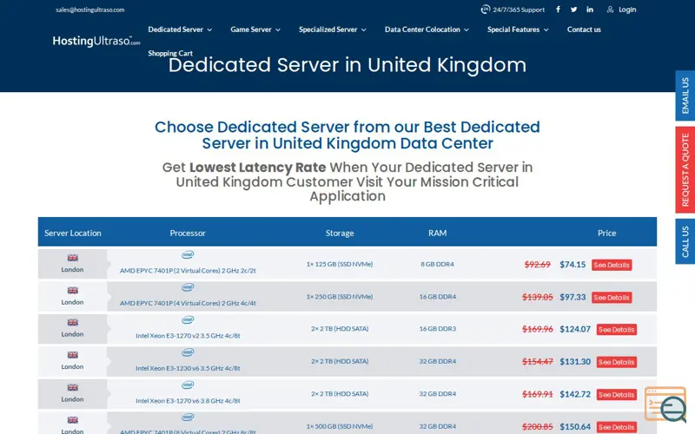See Details for the $150.64 server
Viewport: 695px width, 434px height.
[617, 427]
